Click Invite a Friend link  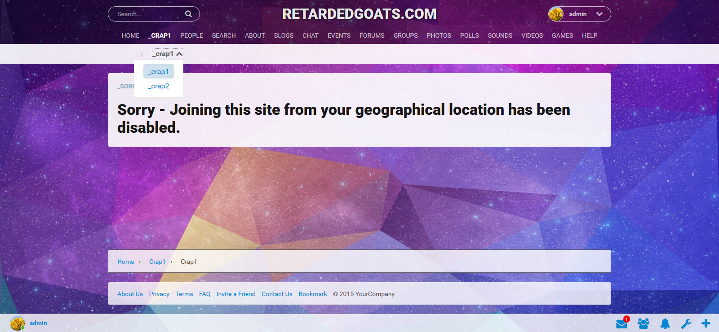click(236, 294)
